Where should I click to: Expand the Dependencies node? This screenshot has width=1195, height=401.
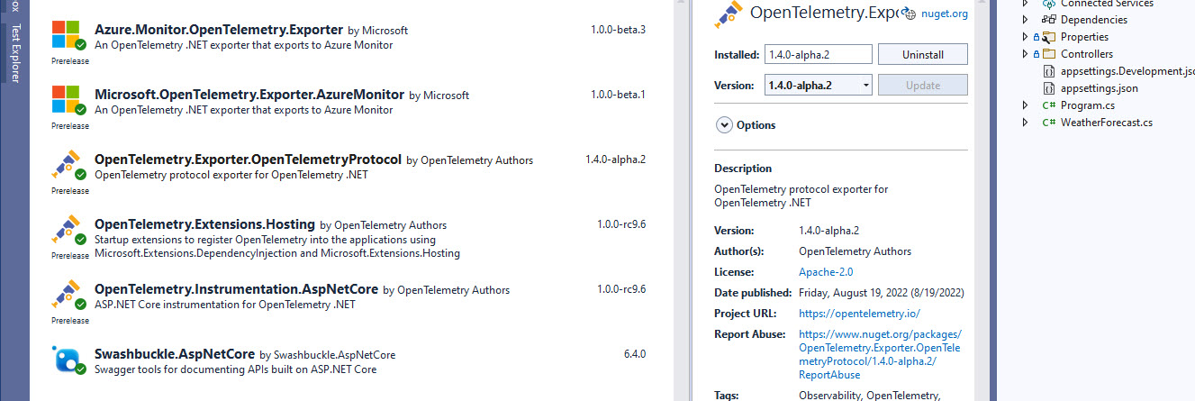(x=1026, y=20)
